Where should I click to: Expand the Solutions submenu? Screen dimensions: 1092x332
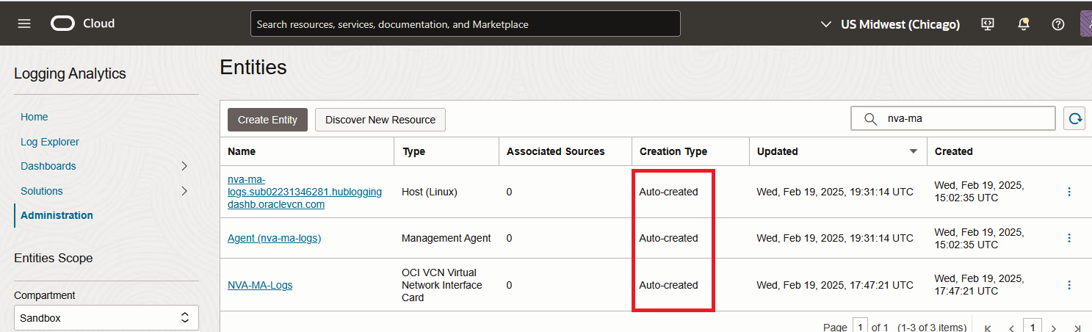point(184,191)
